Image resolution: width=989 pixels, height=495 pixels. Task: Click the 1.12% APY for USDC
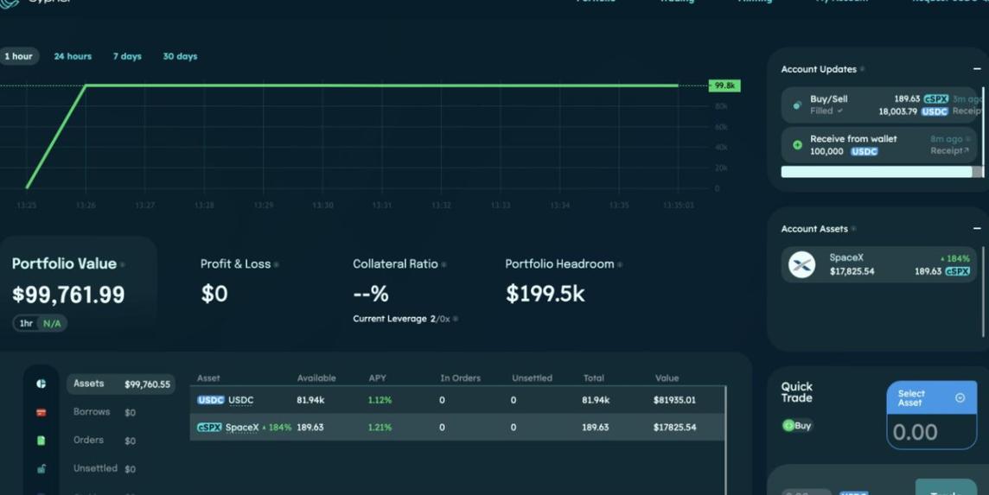380,400
